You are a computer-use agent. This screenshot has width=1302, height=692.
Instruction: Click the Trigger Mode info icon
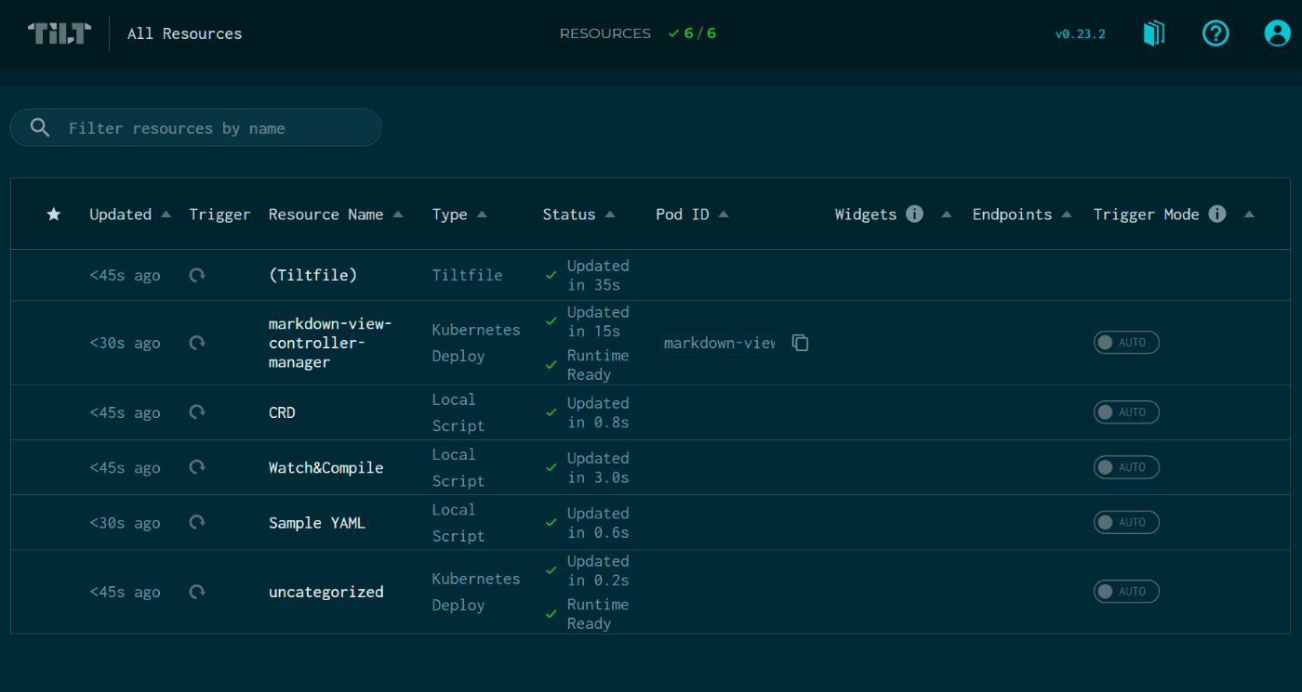[1217, 215]
